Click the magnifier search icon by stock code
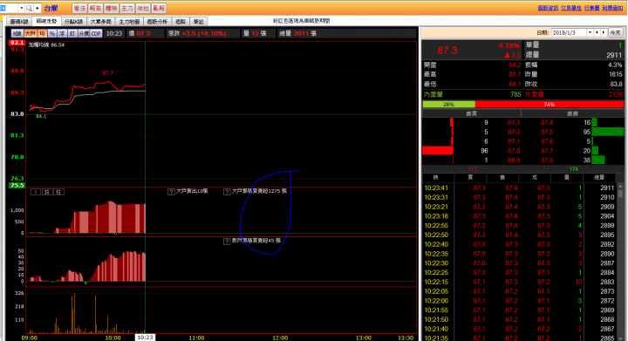628x341 pixels. [x=29, y=8]
